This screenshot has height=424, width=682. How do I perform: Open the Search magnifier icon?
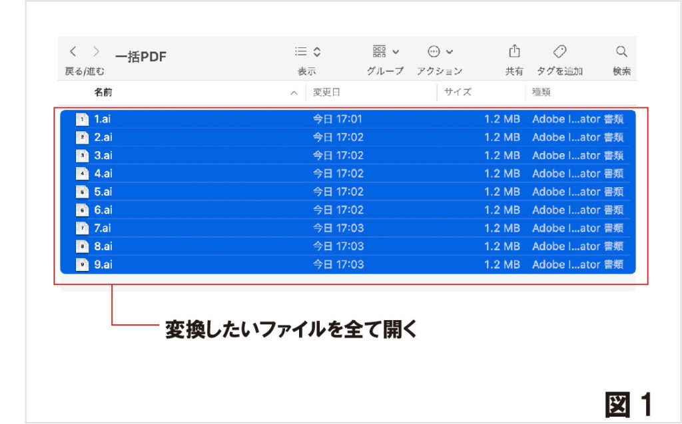(621, 51)
